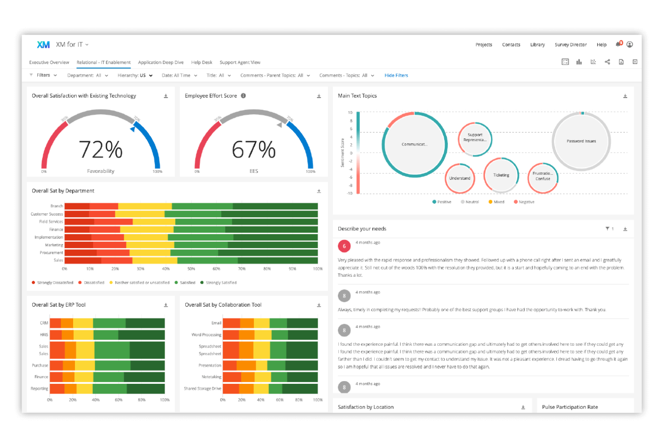This screenshot has width=664, height=442.
Task: Toggle the Neutral sentiment legend item
Action: pyautogui.click(x=469, y=202)
